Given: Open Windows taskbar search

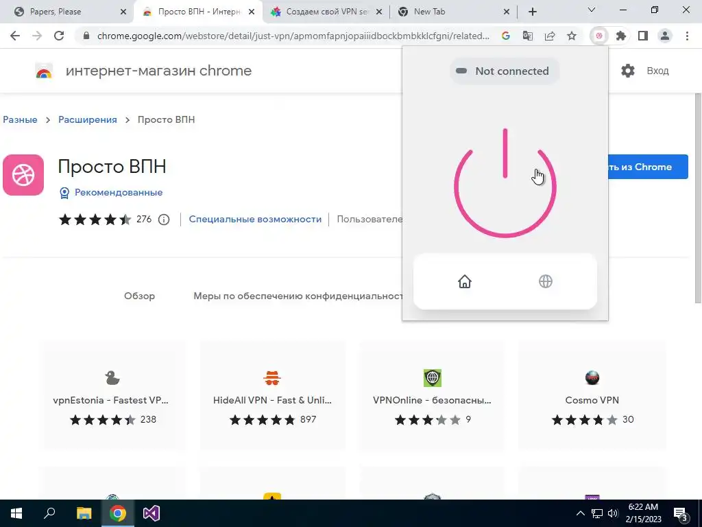Looking at the screenshot, I should [49, 513].
